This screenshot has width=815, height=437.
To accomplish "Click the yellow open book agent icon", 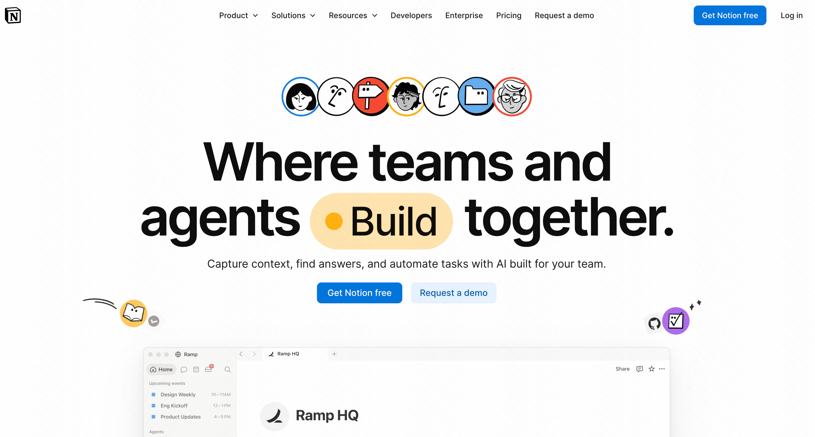I will (x=134, y=313).
